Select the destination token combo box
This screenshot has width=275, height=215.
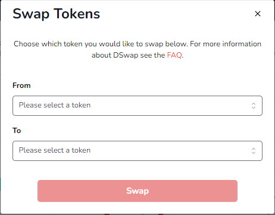tap(137, 151)
